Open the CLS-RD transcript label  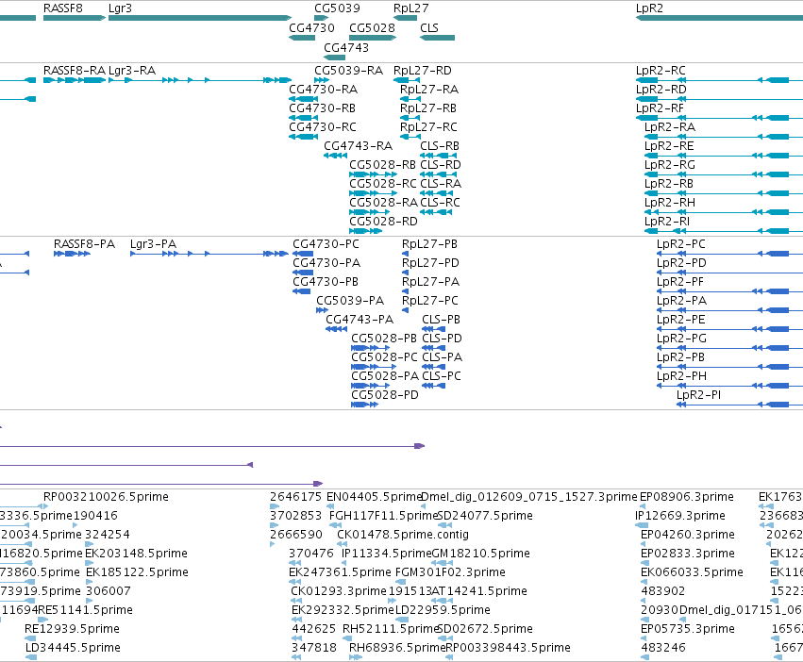(441, 165)
